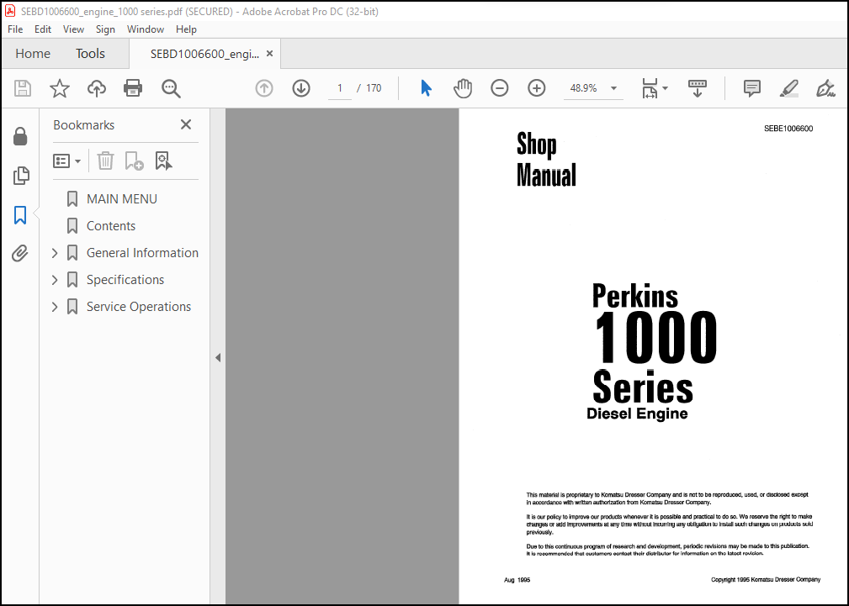
Task: Expand the Service Operations bookmark
Action: point(55,307)
